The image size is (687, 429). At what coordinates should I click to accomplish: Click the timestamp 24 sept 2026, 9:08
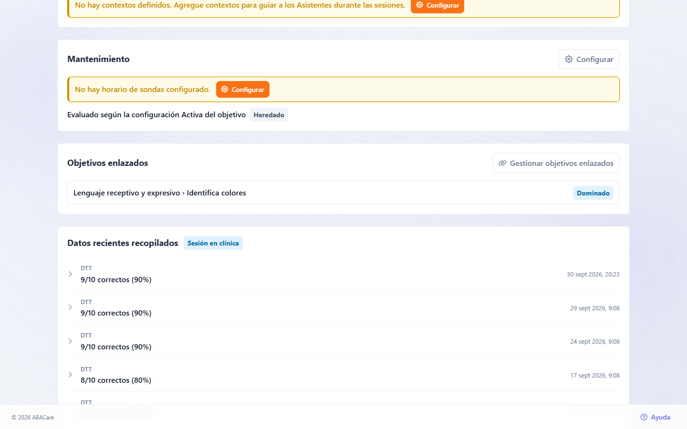pos(595,342)
